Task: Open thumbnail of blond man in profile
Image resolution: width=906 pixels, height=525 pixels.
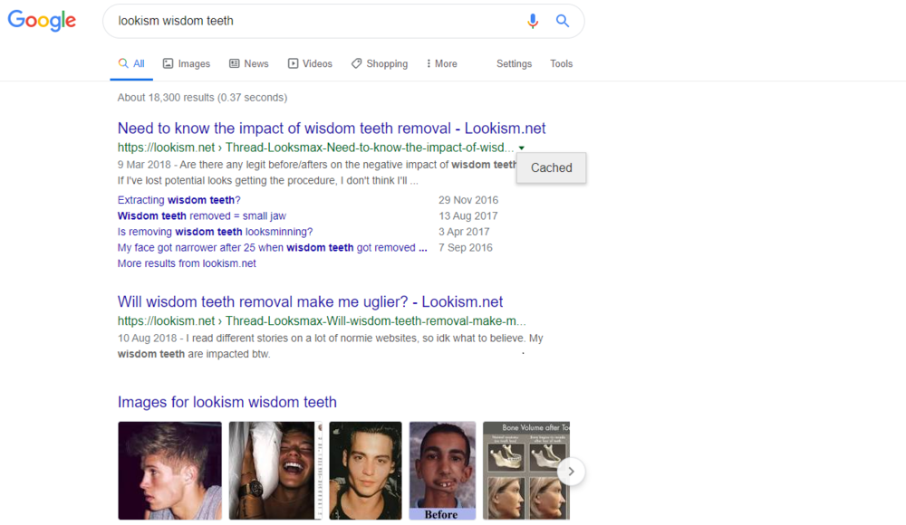Action: (170, 471)
